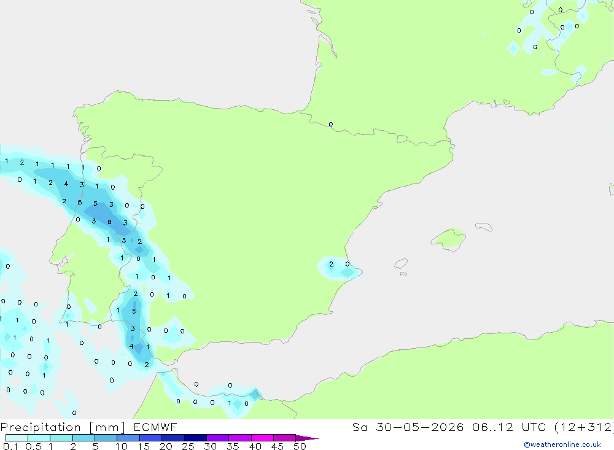Choose the 15–20 mm legend color box
Viewport: 614px width, 450px height.
tap(150, 438)
